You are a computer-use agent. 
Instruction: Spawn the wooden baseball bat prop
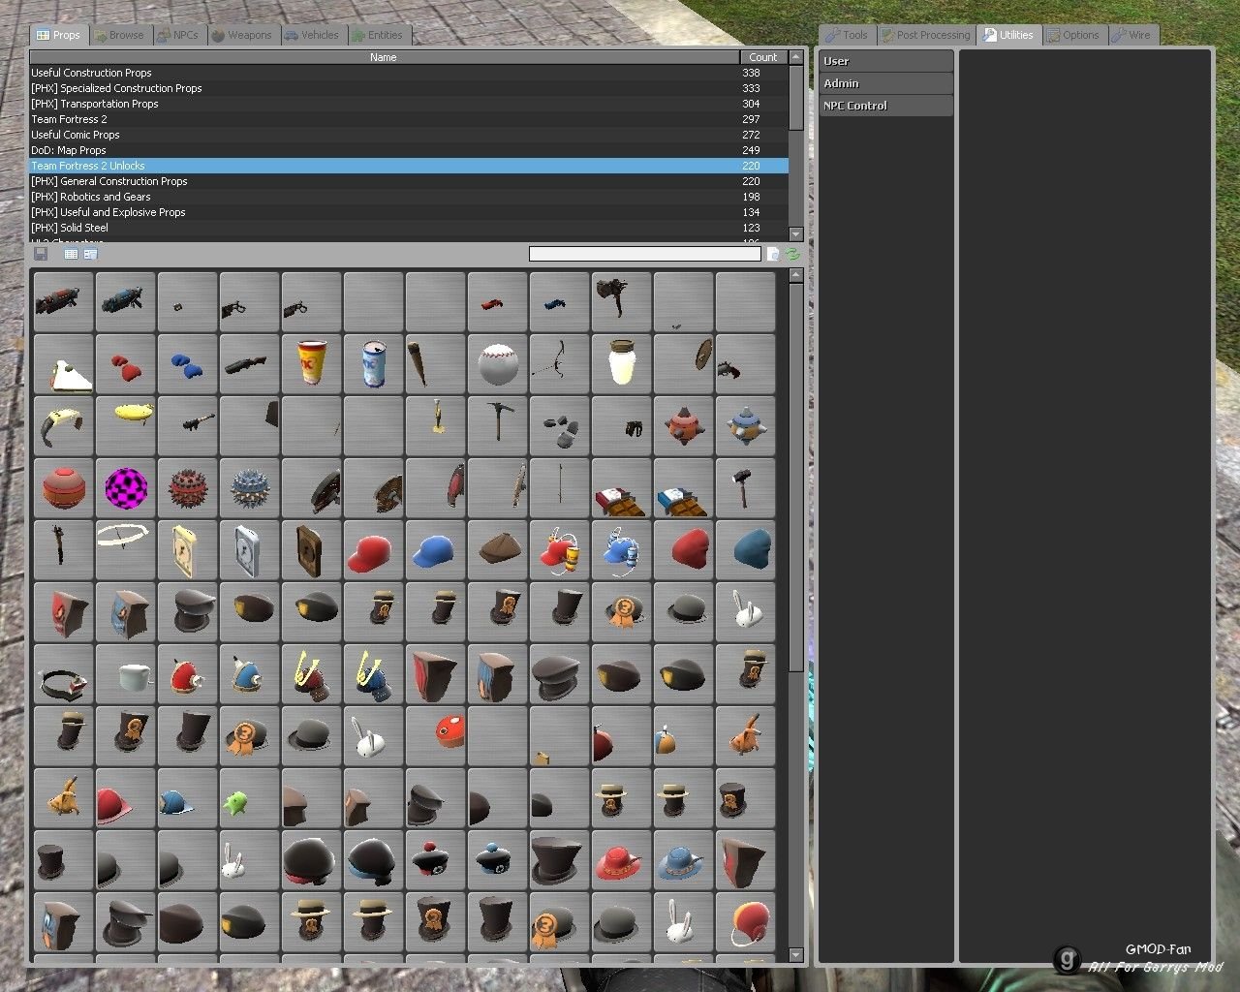click(x=435, y=364)
